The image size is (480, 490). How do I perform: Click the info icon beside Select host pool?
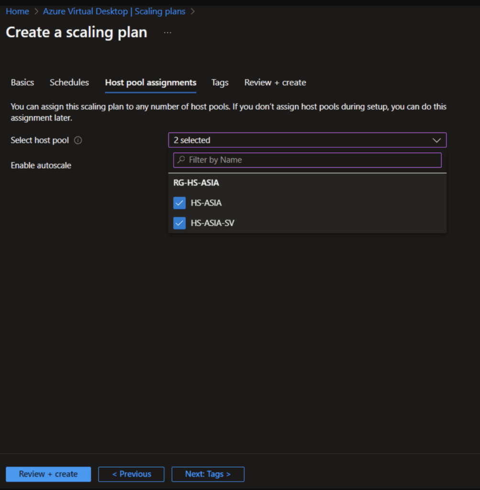(x=78, y=140)
